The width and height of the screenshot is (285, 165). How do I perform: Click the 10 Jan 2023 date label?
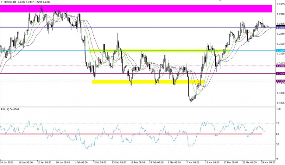[7, 162]
